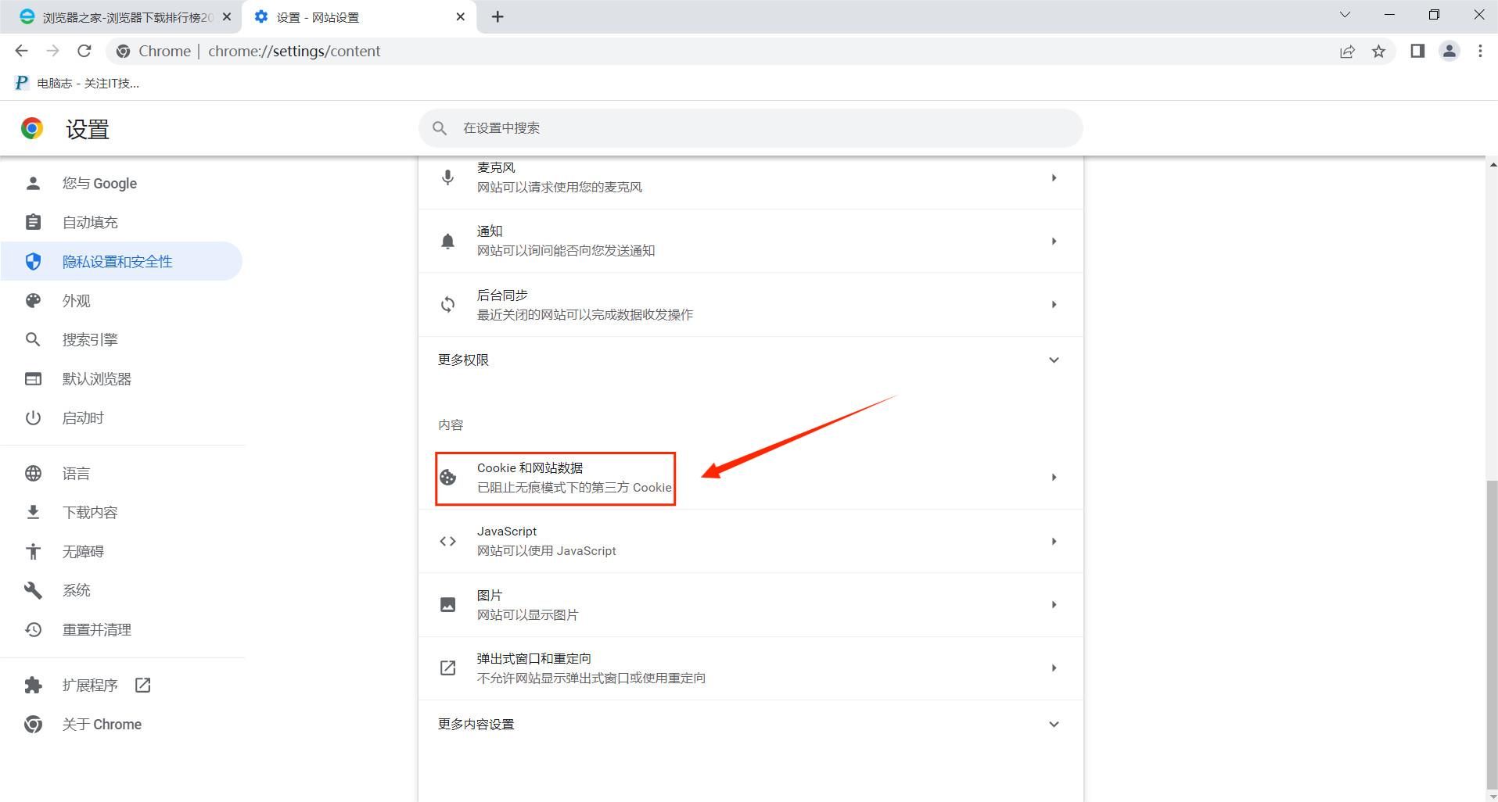Open the 电脑志 bookmark

click(78, 84)
